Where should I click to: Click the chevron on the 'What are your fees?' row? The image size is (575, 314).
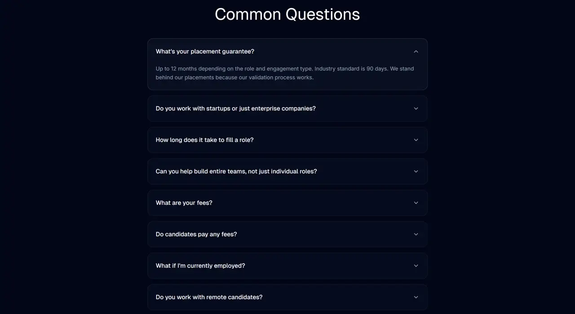pos(416,203)
